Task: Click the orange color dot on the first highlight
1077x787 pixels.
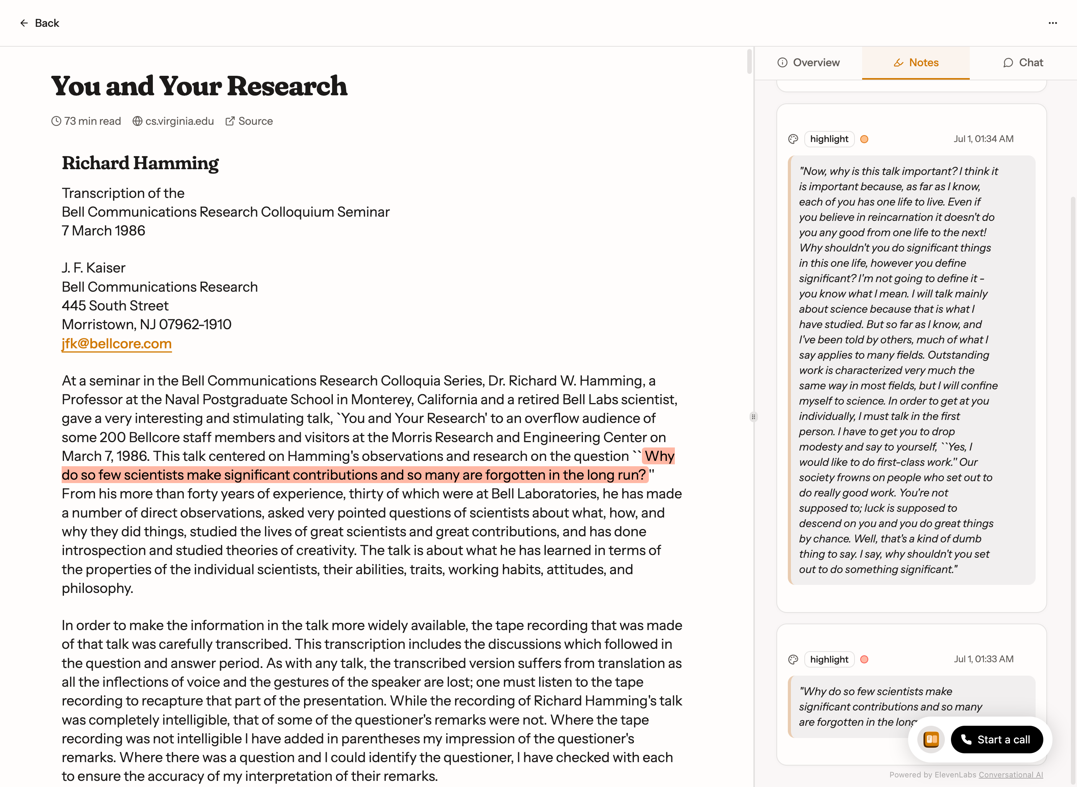Action: pyautogui.click(x=864, y=139)
